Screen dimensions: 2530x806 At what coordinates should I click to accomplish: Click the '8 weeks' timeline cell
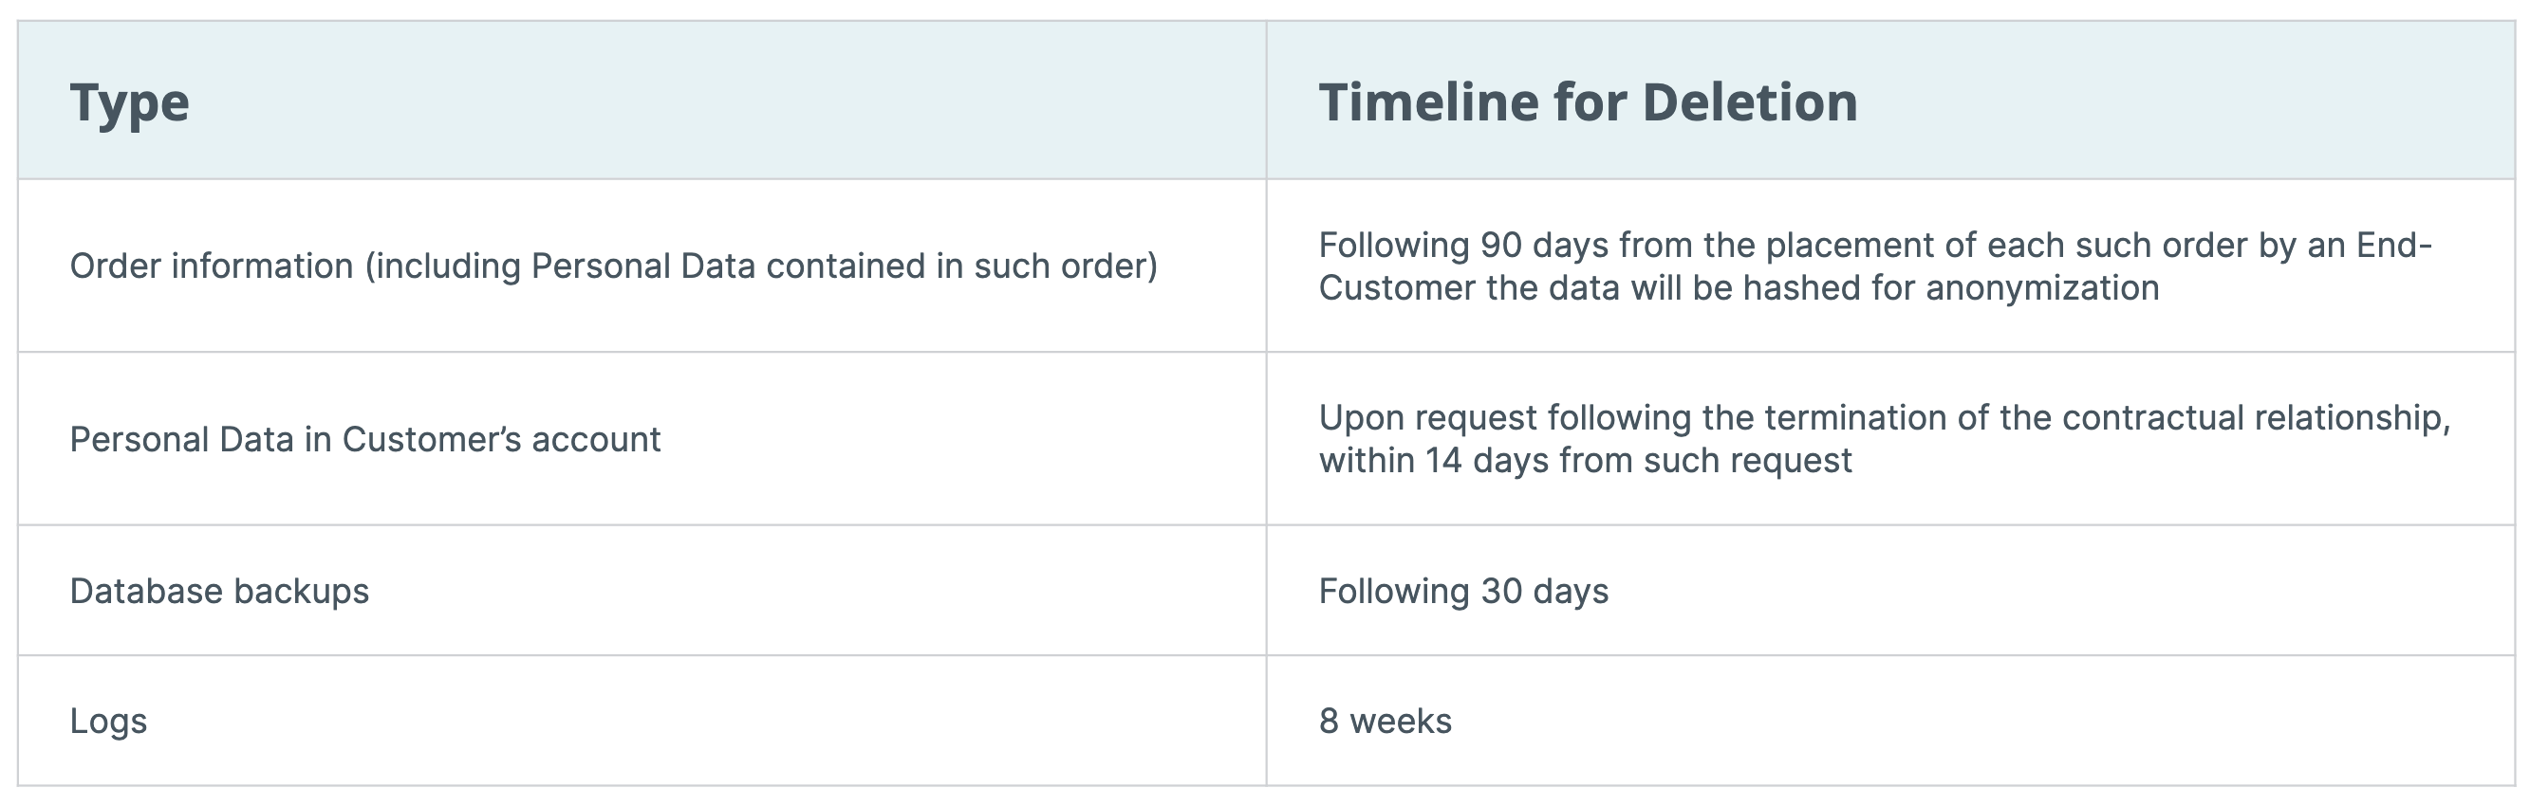pos(1385,722)
